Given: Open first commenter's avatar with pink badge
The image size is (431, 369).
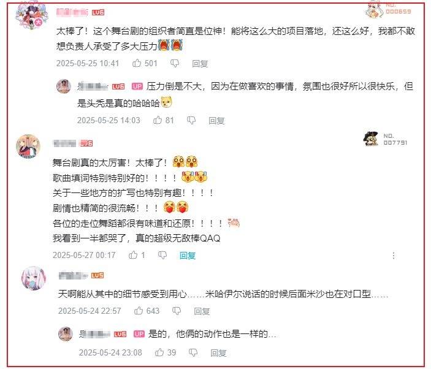Looking at the screenshot, I should click(31, 16).
